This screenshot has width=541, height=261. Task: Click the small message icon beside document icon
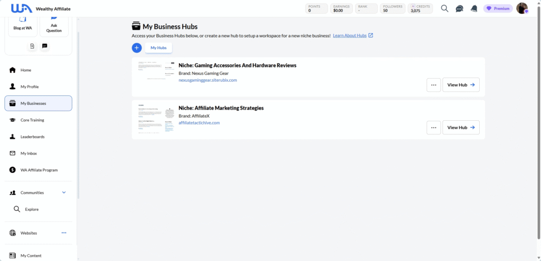click(44, 46)
